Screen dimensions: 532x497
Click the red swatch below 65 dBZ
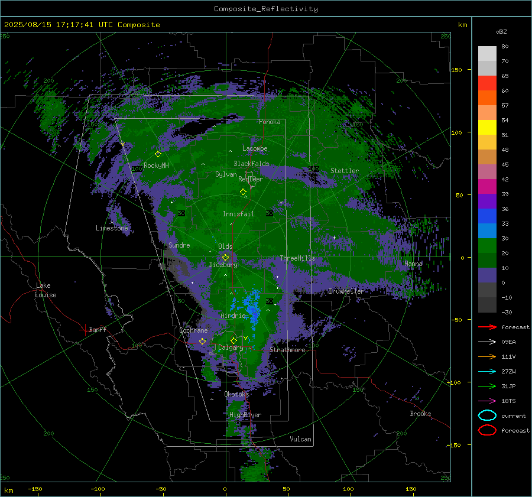[x=487, y=83]
